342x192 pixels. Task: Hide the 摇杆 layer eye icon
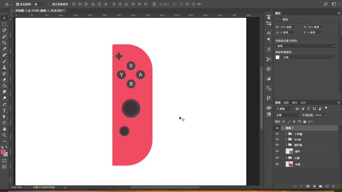click(x=277, y=151)
